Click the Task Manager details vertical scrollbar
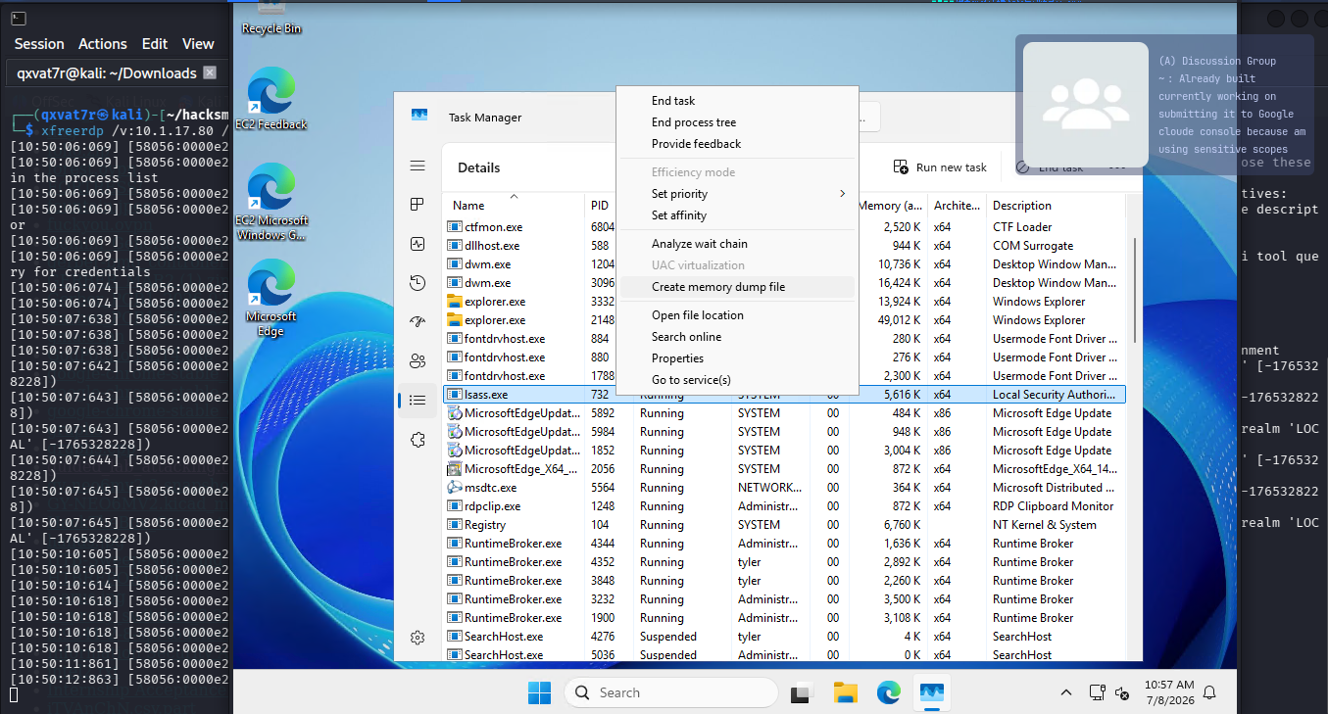The width and height of the screenshot is (1328, 714). click(x=1134, y=290)
